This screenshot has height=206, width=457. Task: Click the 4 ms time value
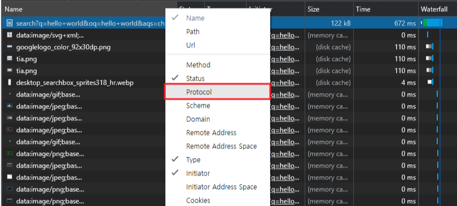(408, 83)
